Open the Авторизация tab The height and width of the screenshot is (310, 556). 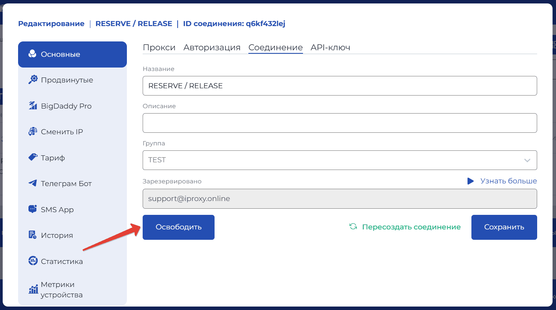click(x=212, y=48)
